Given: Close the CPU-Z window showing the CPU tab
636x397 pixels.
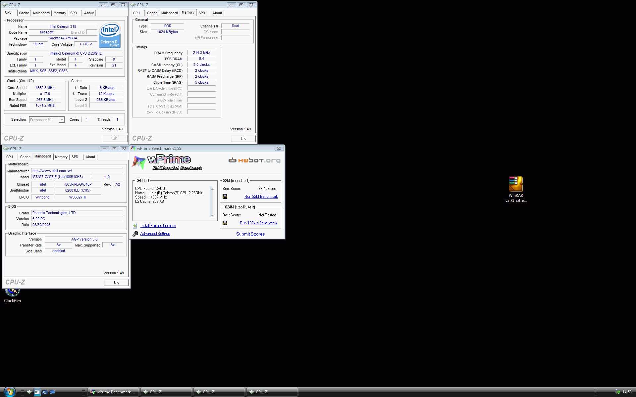Looking at the screenshot, I should [x=123, y=5].
